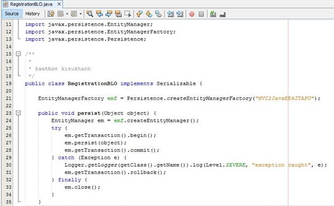Click line number 19 in gutter

click(9, 83)
